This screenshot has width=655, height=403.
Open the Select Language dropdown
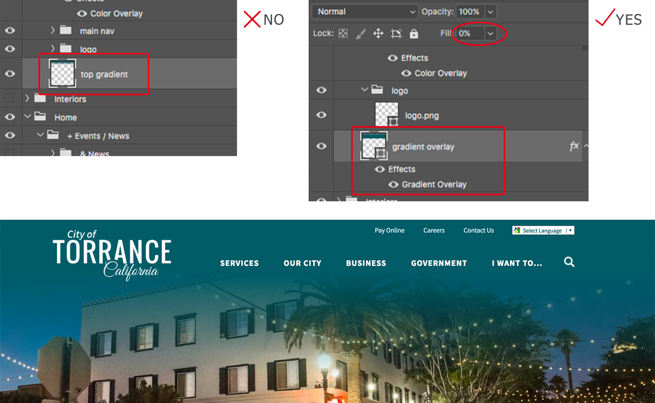pyautogui.click(x=543, y=231)
